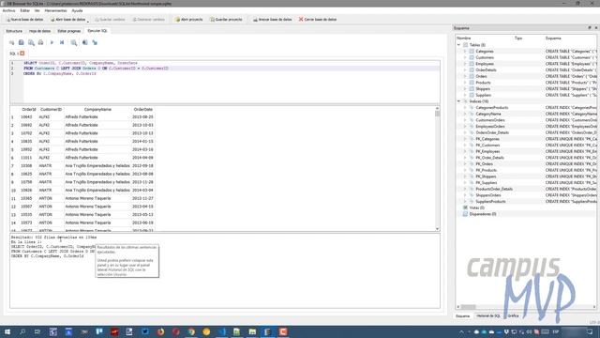The width and height of the screenshot is (600, 338).
Task: Switch to the Estructura tab
Action: click(x=14, y=31)
